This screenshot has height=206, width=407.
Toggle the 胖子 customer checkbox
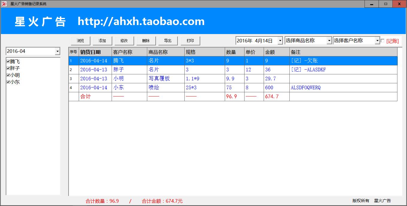(8, 68)
